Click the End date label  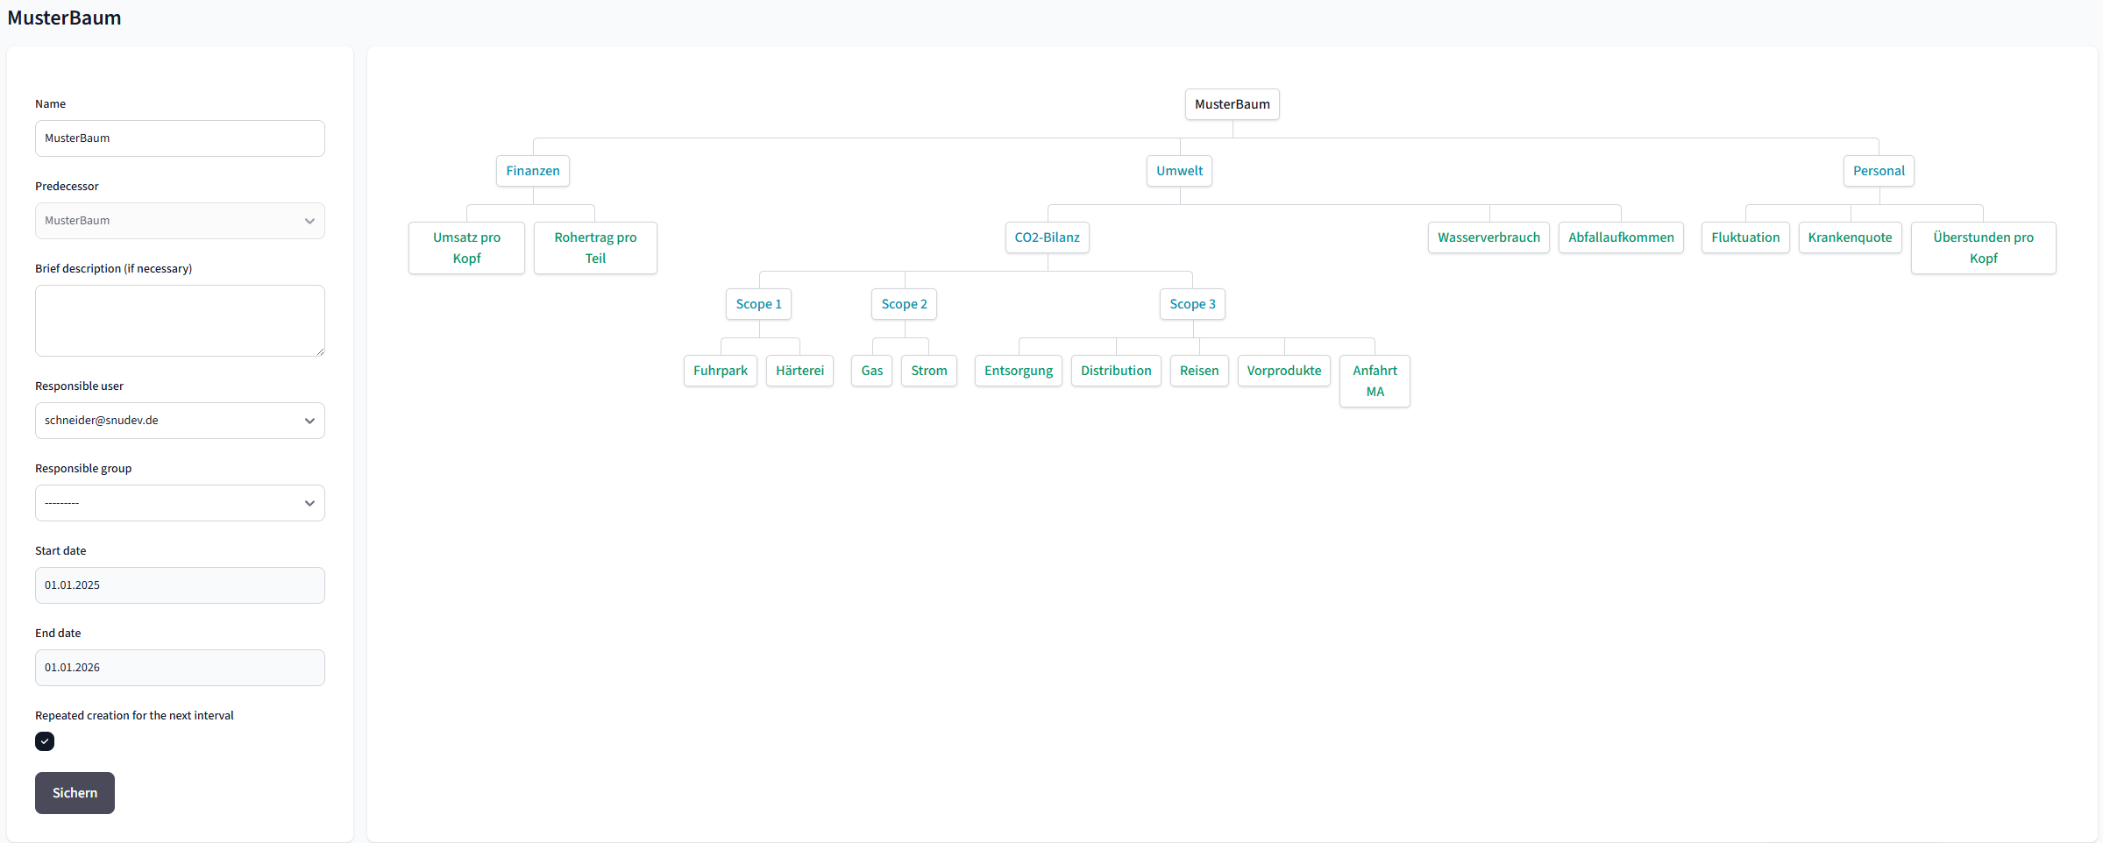pos(58,633)
